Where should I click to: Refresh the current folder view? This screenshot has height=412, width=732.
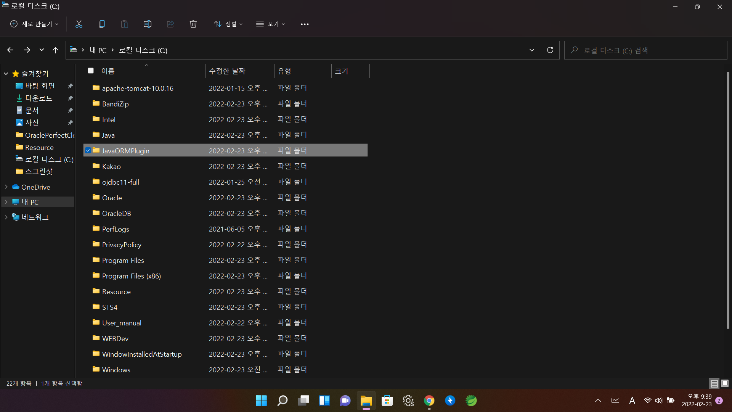(x=550, y=50)
